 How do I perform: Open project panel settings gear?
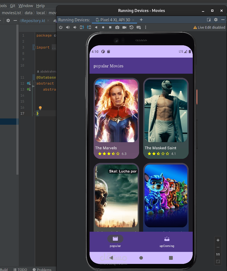8,20
